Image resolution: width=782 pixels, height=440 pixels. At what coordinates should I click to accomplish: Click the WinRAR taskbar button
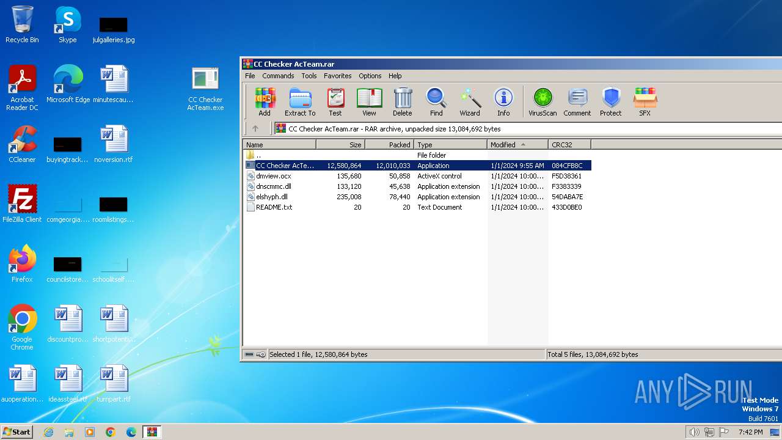tap(152, 432)
